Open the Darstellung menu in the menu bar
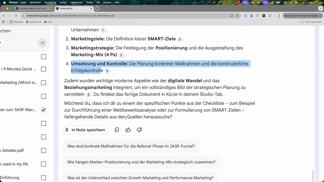The height and width of the screenshot is (182, 324). tap(50, 2)
